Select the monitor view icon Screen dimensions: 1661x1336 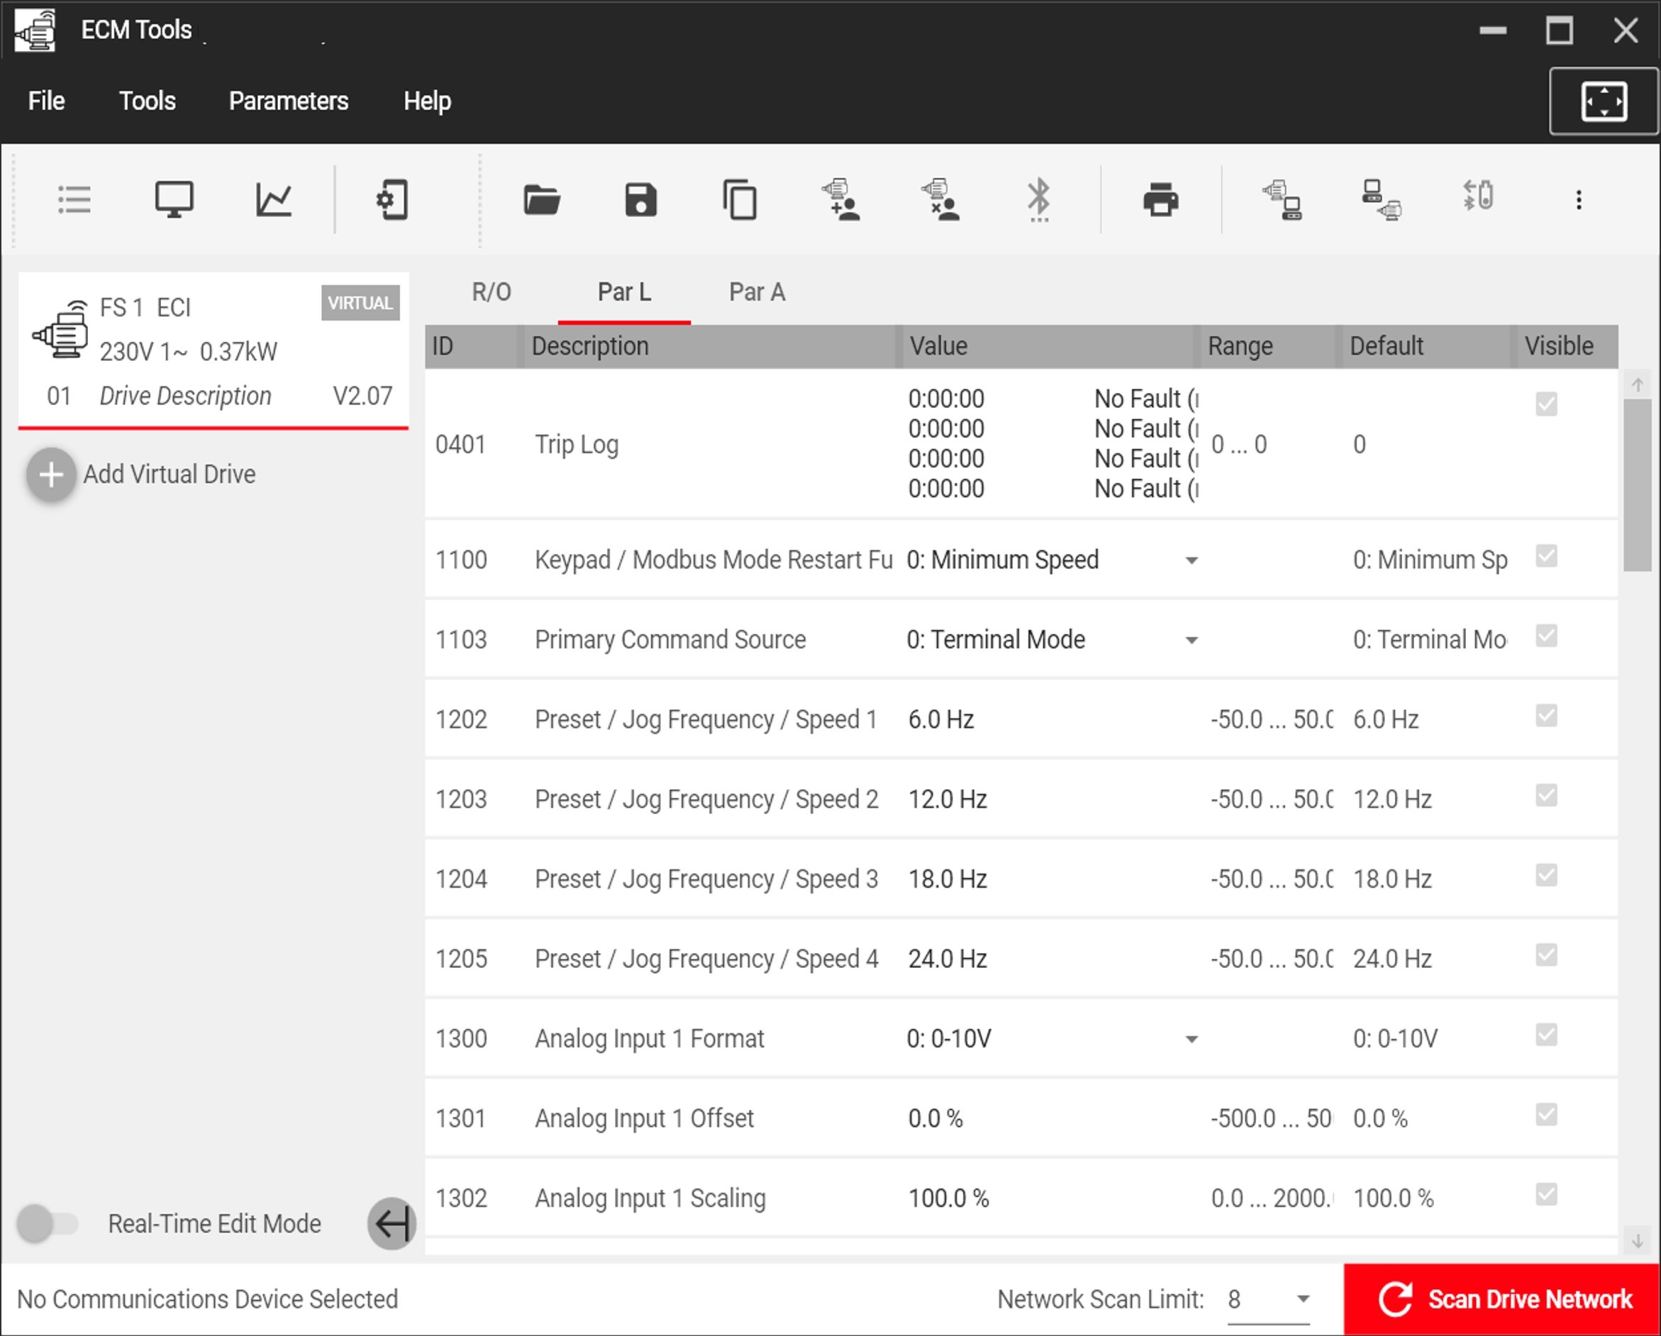[173, 199]
